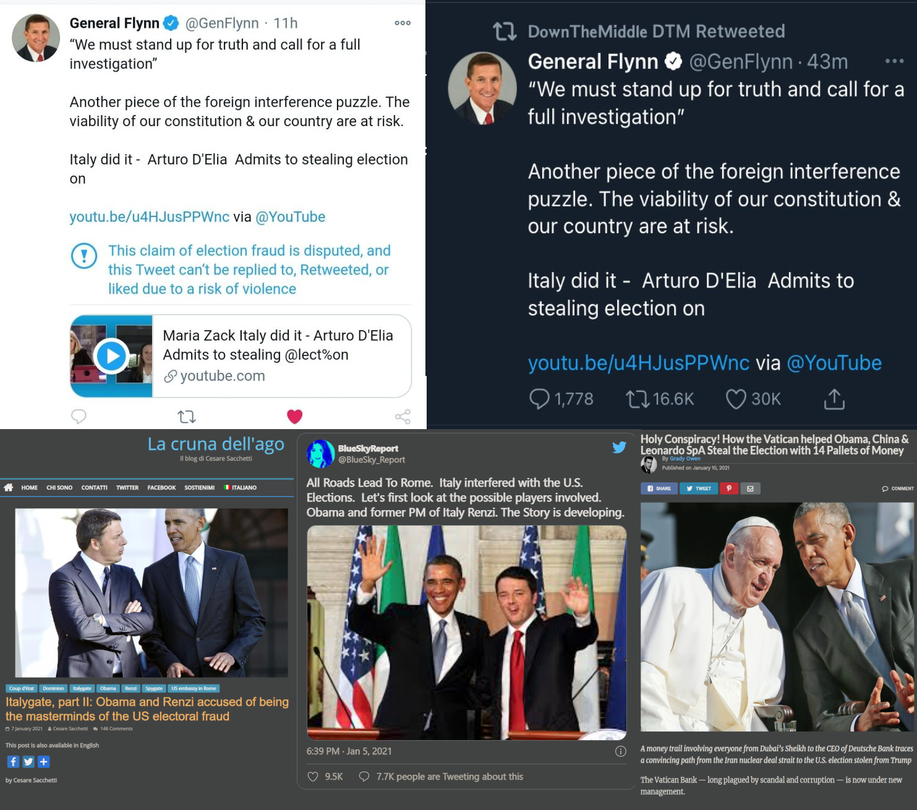Click the Facebook share icon below the blog post
Screen dimensions: 917x810
click(13, 762)
